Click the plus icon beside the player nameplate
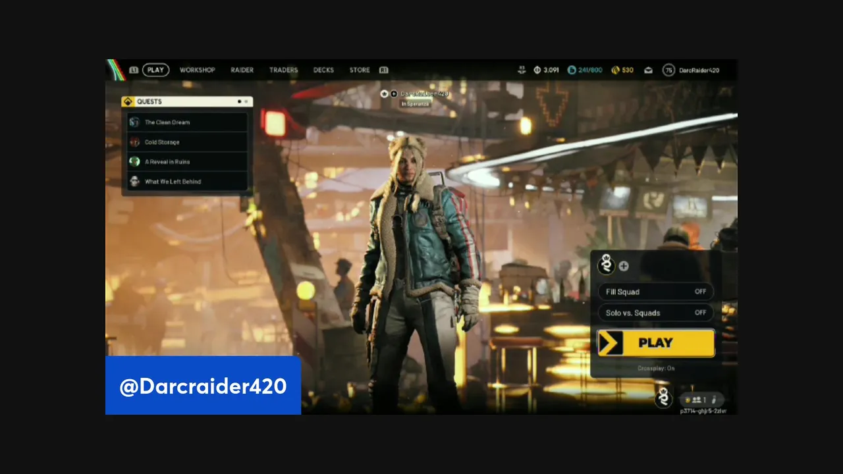This screenshot has width=843, height=474. [x=394, y=94]
